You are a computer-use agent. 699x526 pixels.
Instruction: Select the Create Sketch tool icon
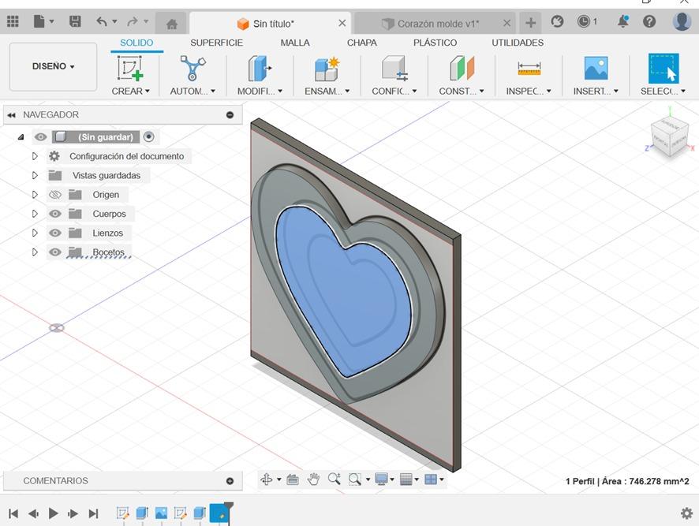pyautogui.click(x=130, y=68)
